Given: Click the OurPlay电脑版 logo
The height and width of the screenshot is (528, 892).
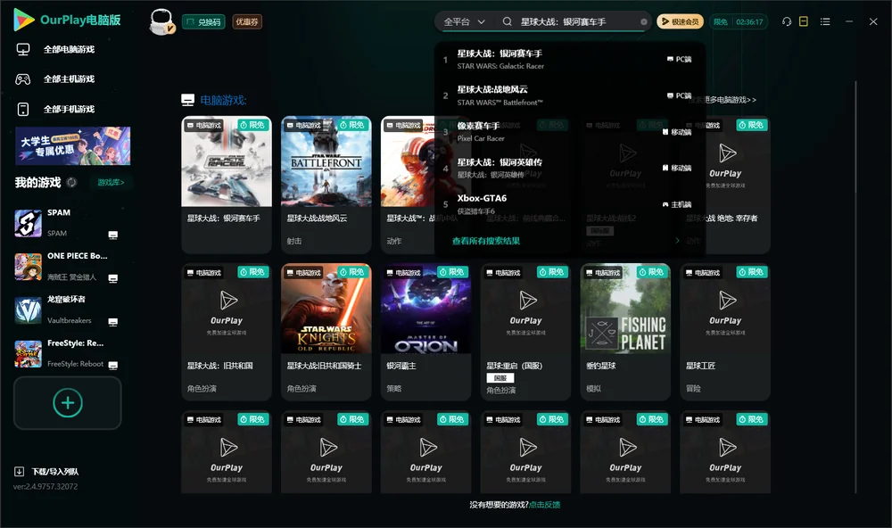Looking at the screenshot, I should 67,20.
